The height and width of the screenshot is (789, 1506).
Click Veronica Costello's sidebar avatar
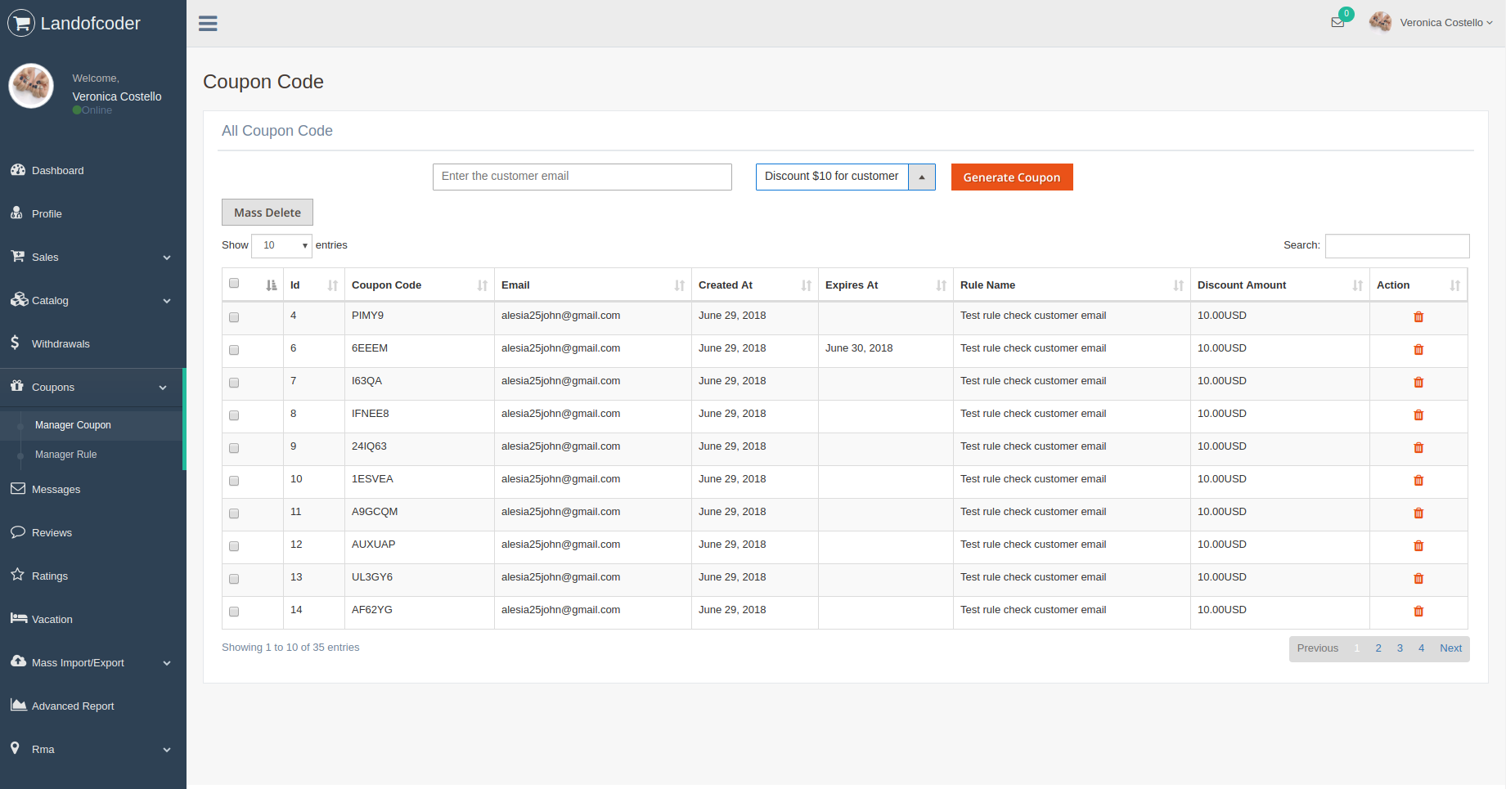tap(32, 87)
